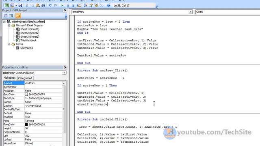Select the AutoSize property row

click(x=32, y=91)
